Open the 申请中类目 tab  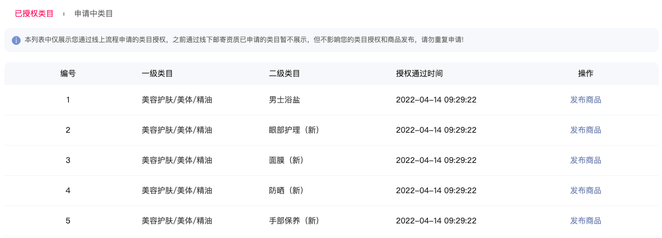pyautogui.click(x=94, y=13)
